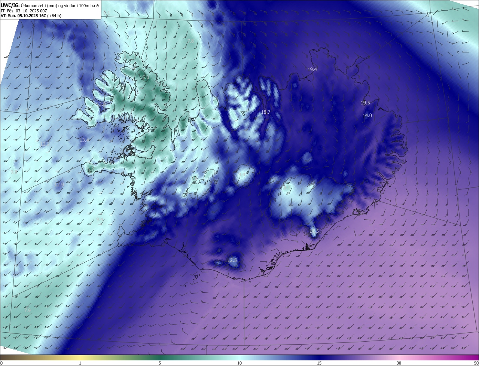Click the colorbar tick label 5

(x=160, y=363)
